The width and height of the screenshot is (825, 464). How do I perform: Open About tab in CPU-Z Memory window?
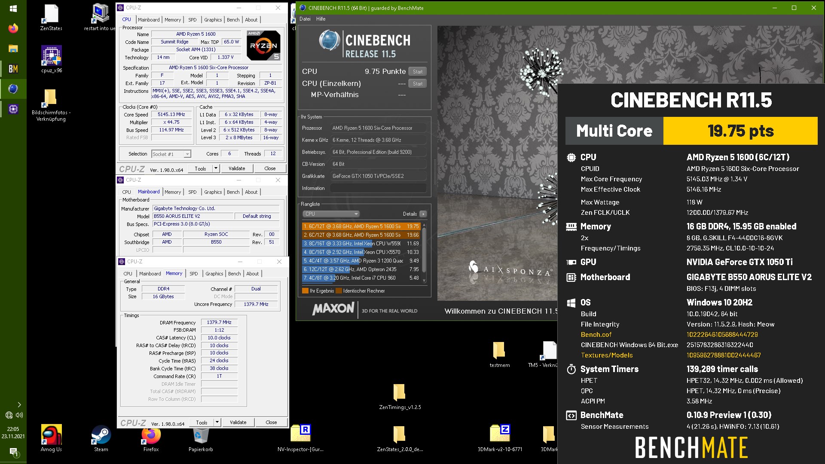pos(253,274)
